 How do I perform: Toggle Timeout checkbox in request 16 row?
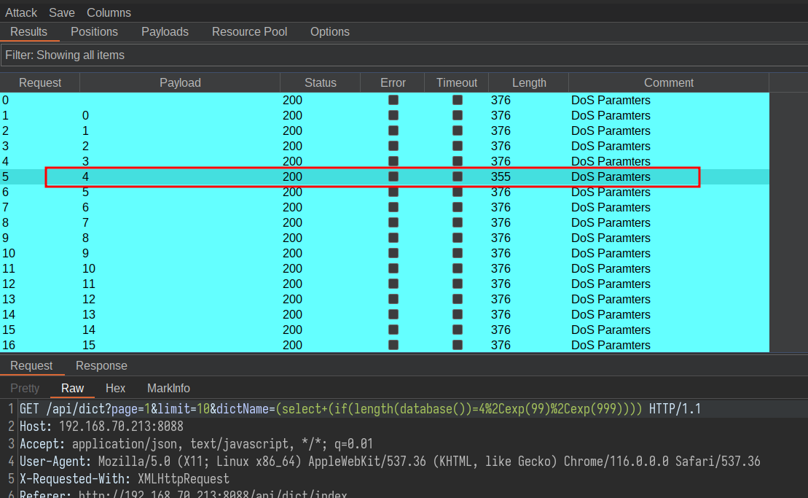coord(457,345)
